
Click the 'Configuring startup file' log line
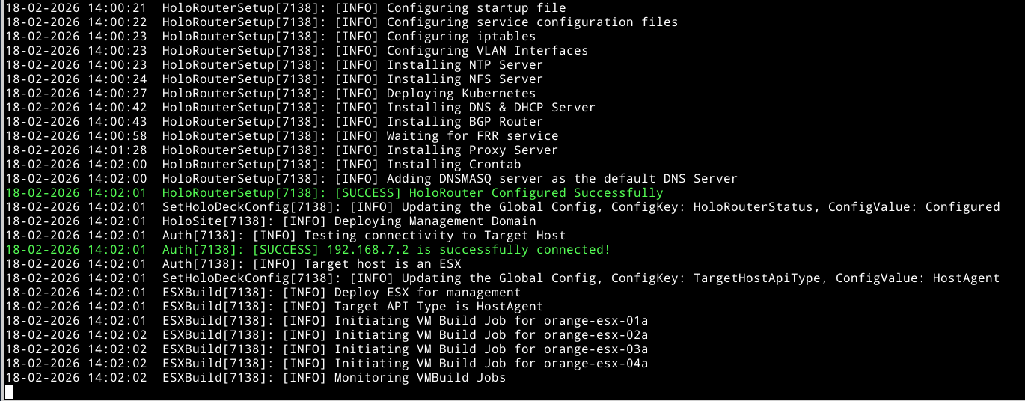click(476, 8)
